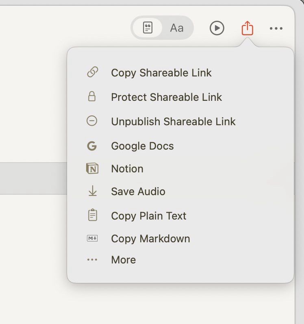Play the audio recording
Viewport: 304px width, 324px height.
point(217,28)
